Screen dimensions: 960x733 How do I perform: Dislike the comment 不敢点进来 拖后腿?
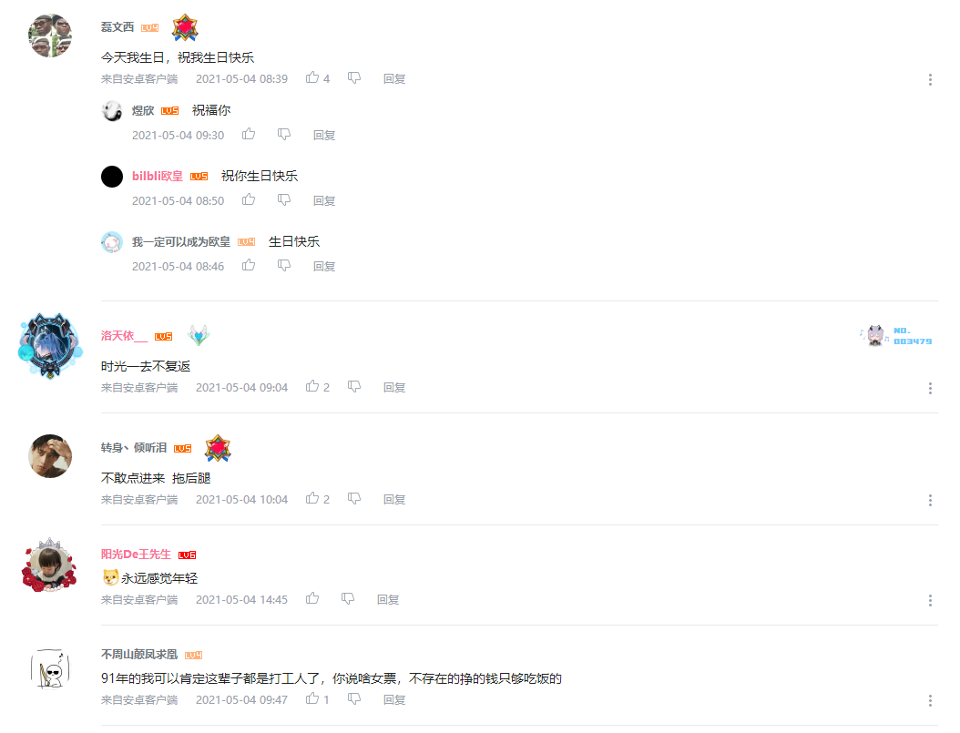[354, 499]
